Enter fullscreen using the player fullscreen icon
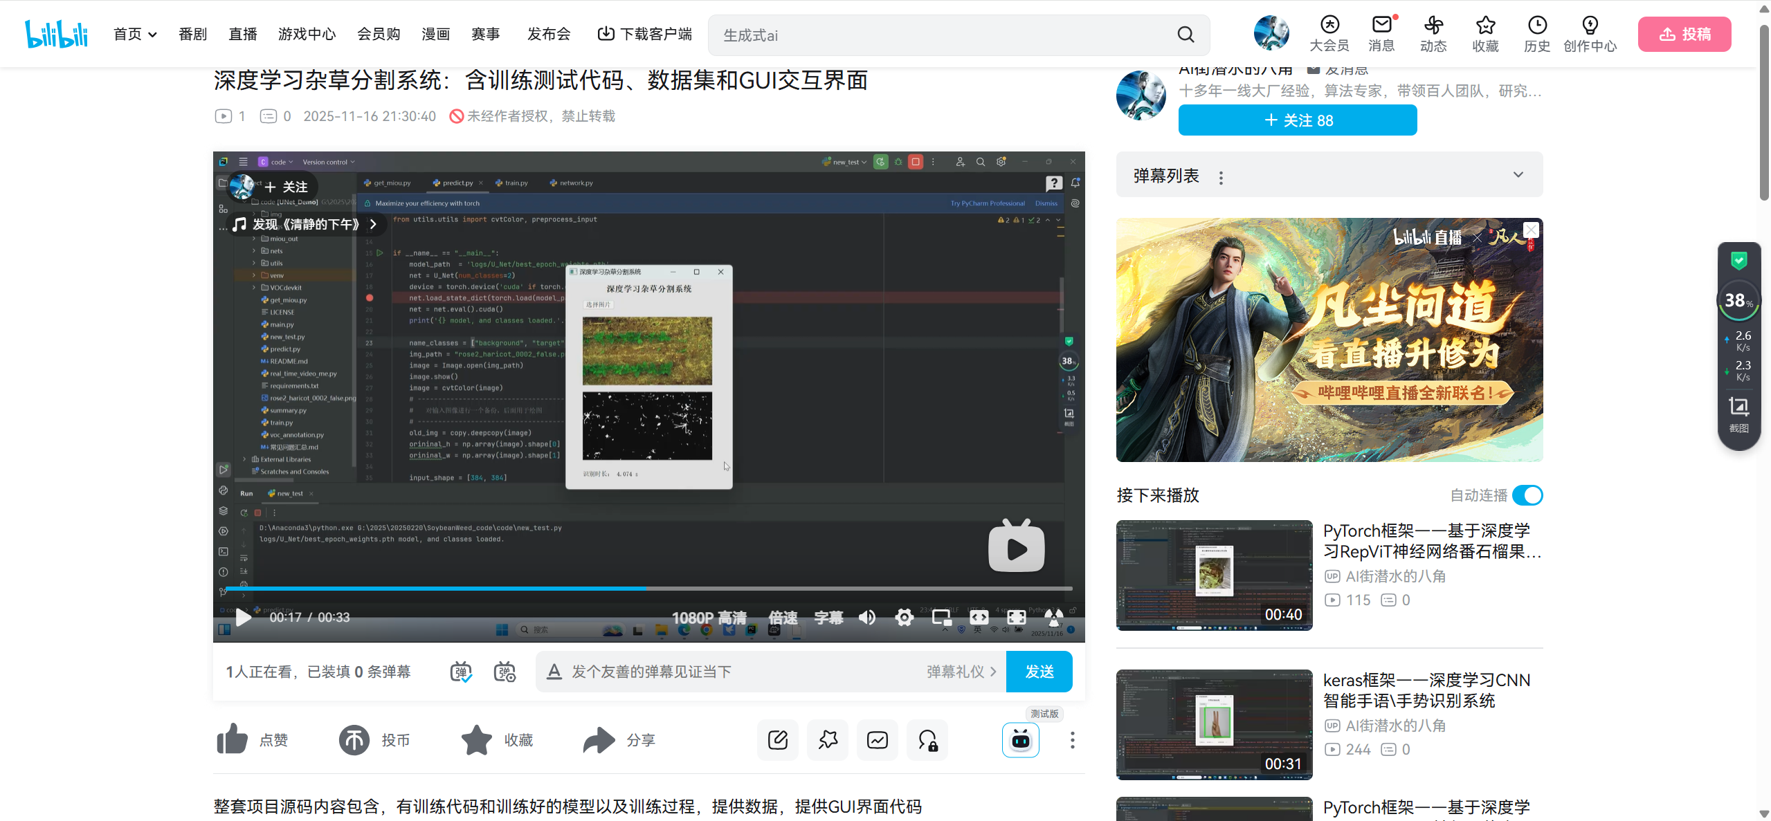 tap(1016, 617)
